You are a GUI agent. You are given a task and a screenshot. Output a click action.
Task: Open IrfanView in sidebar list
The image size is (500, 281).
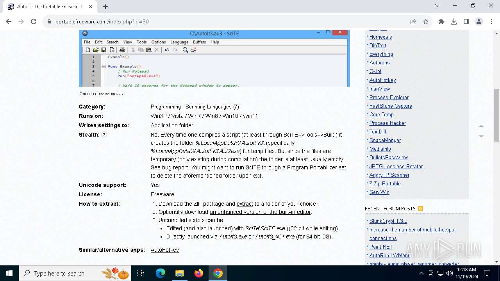(x=380, y=89)
